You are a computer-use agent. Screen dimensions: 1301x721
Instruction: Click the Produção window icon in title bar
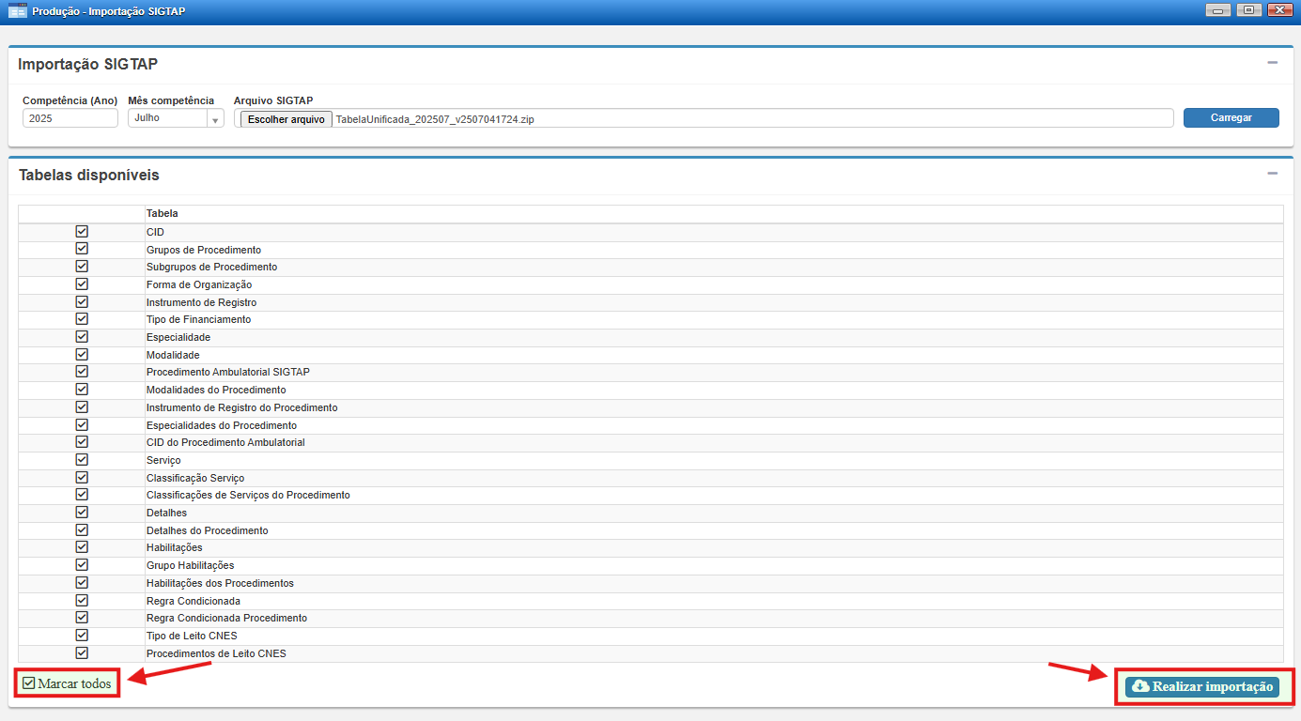tap(17, 11)
